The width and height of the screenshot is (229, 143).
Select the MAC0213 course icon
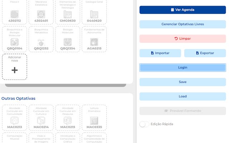click(x=15, y=120)
